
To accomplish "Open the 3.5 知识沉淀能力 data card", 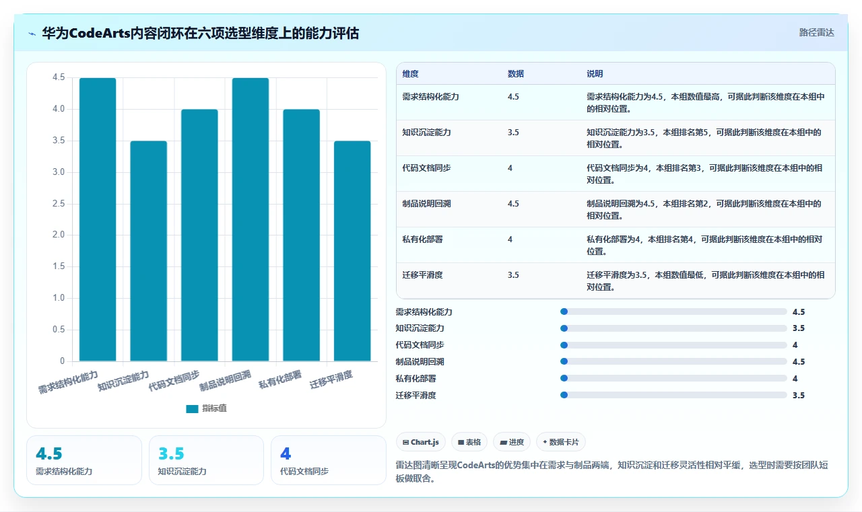I will tap(206, 460).
